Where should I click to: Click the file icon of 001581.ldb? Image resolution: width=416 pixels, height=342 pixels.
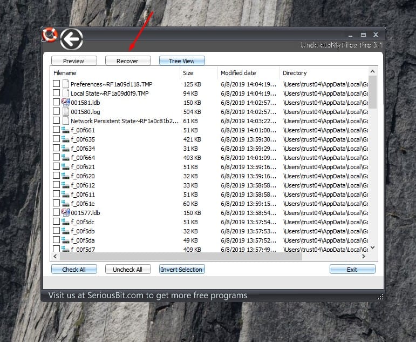pyautogui.click(x=66, y=102)
